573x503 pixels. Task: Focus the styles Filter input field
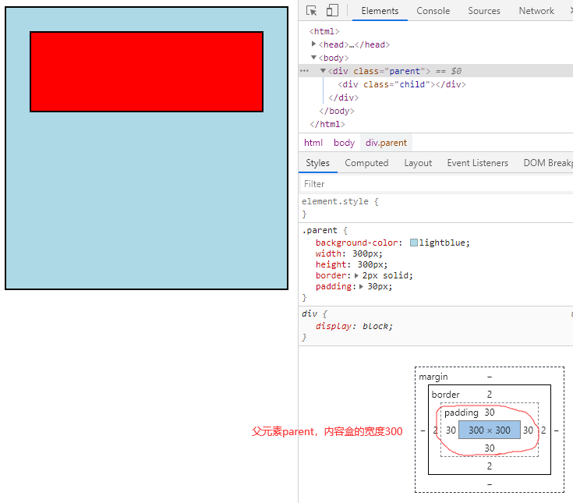429,184
